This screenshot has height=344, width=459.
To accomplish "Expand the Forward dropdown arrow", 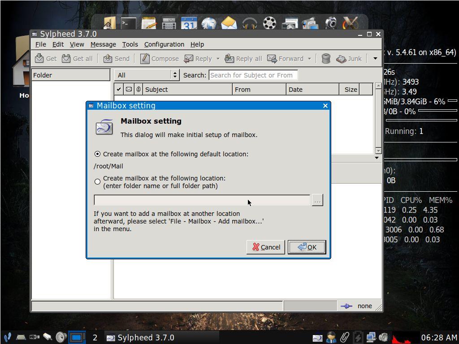I will click(x=309, y=59).
